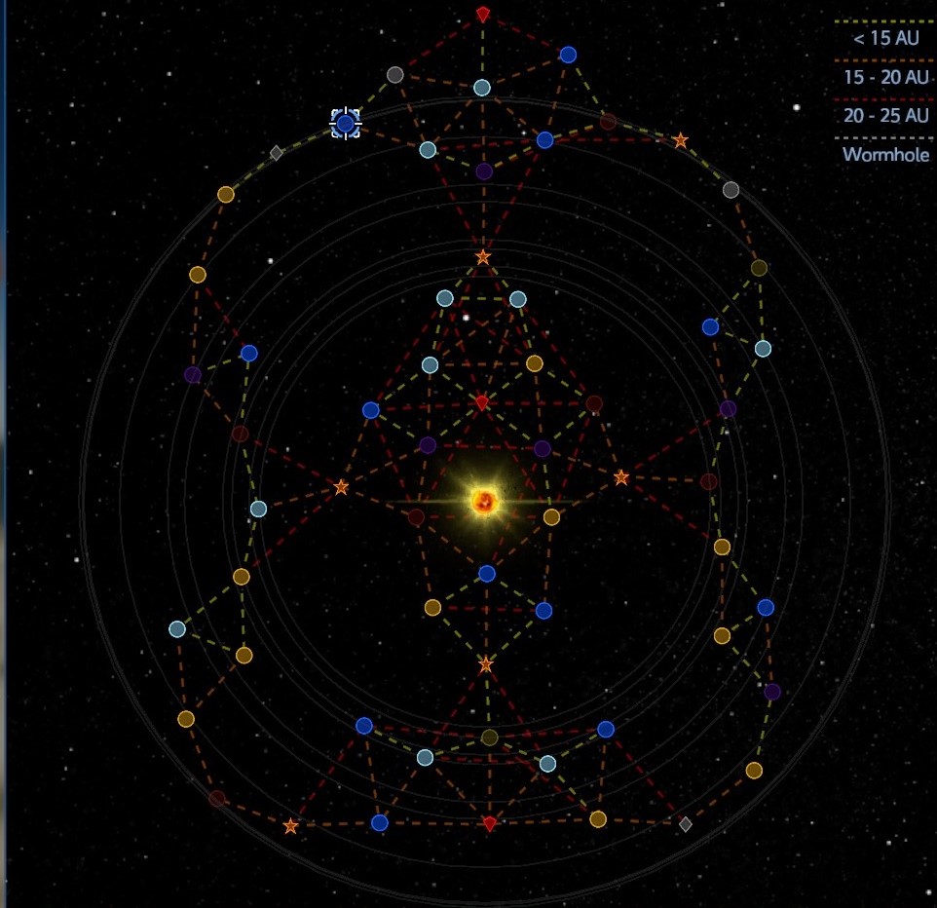The width and height of the screenshot is (937, 908).
Task: Select the grey diamond at the lower right
Action: click(x=686, y=824)
